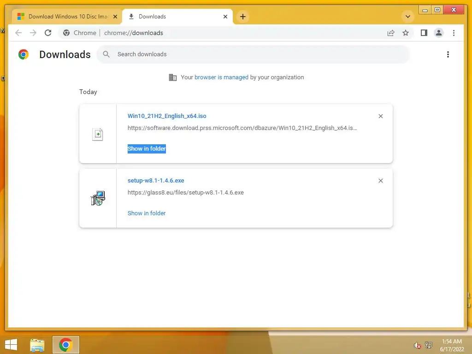
Task: Bookmark this tab with the star
Action: (x=406, y=33)
